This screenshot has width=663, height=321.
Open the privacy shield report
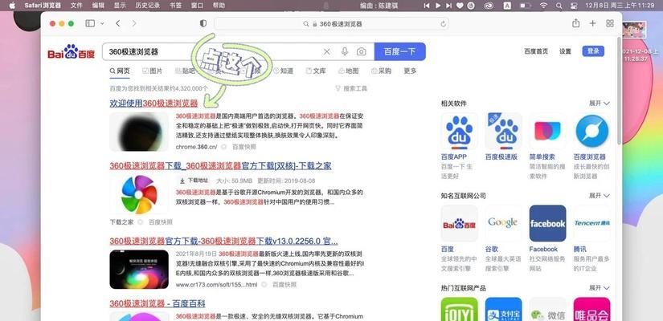pos(203,23)
